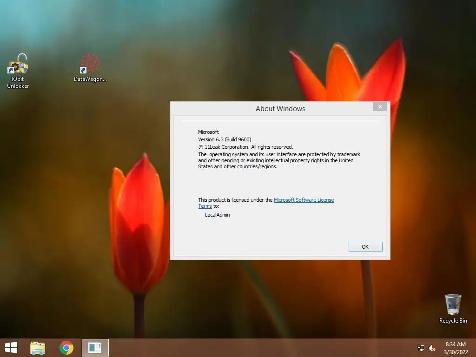Click the 'Microsoft' text in the dialog
Viewport: 476px width, 357px height.
coord(208,132)
